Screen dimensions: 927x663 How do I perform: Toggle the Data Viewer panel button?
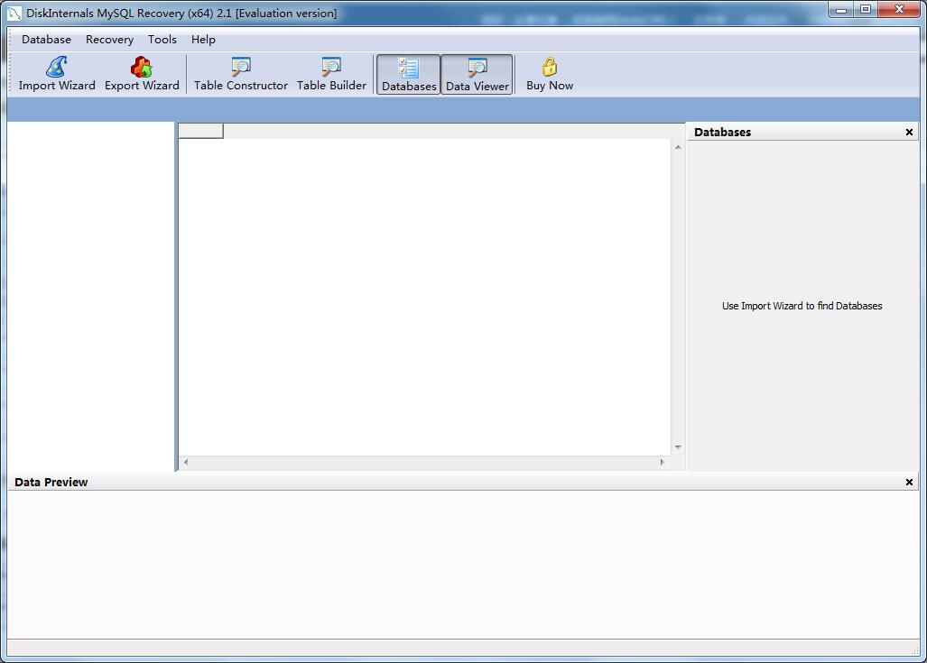477,74
